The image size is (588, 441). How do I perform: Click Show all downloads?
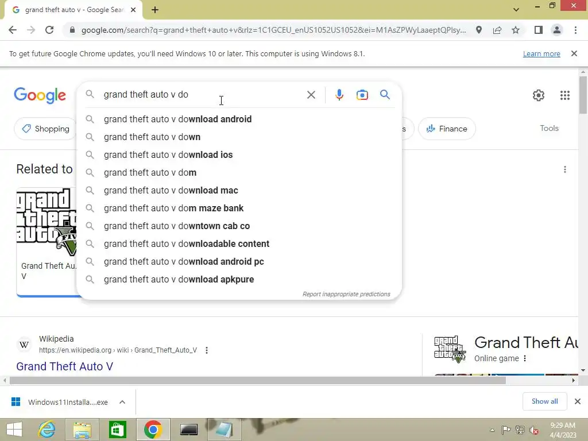click(544, 401)
